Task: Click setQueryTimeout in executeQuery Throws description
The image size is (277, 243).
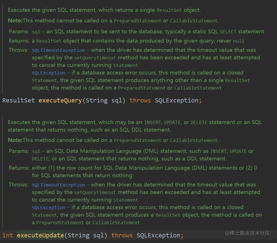Action: coord(95,58)
